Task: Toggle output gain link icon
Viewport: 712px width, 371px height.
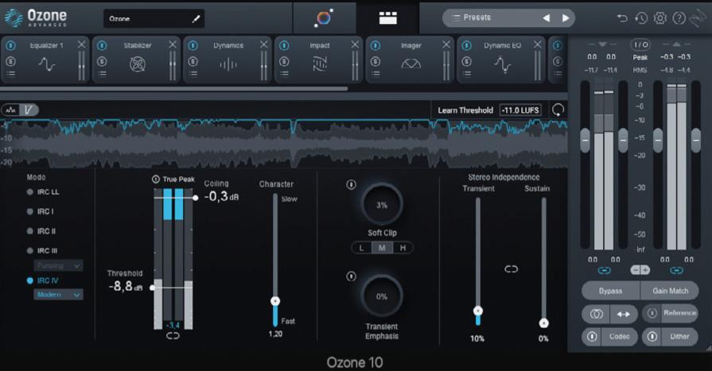Action: [676, 270]
